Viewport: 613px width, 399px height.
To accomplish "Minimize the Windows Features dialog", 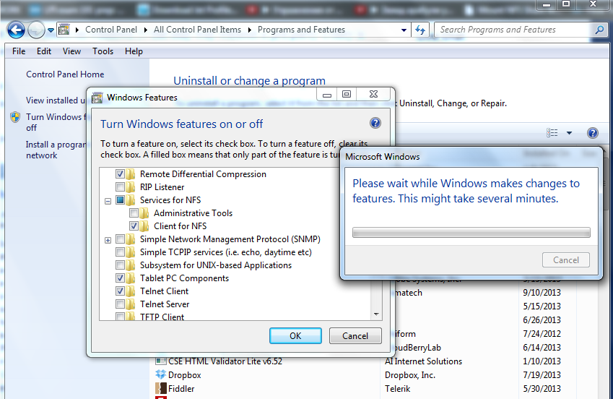I will point(327,95).
